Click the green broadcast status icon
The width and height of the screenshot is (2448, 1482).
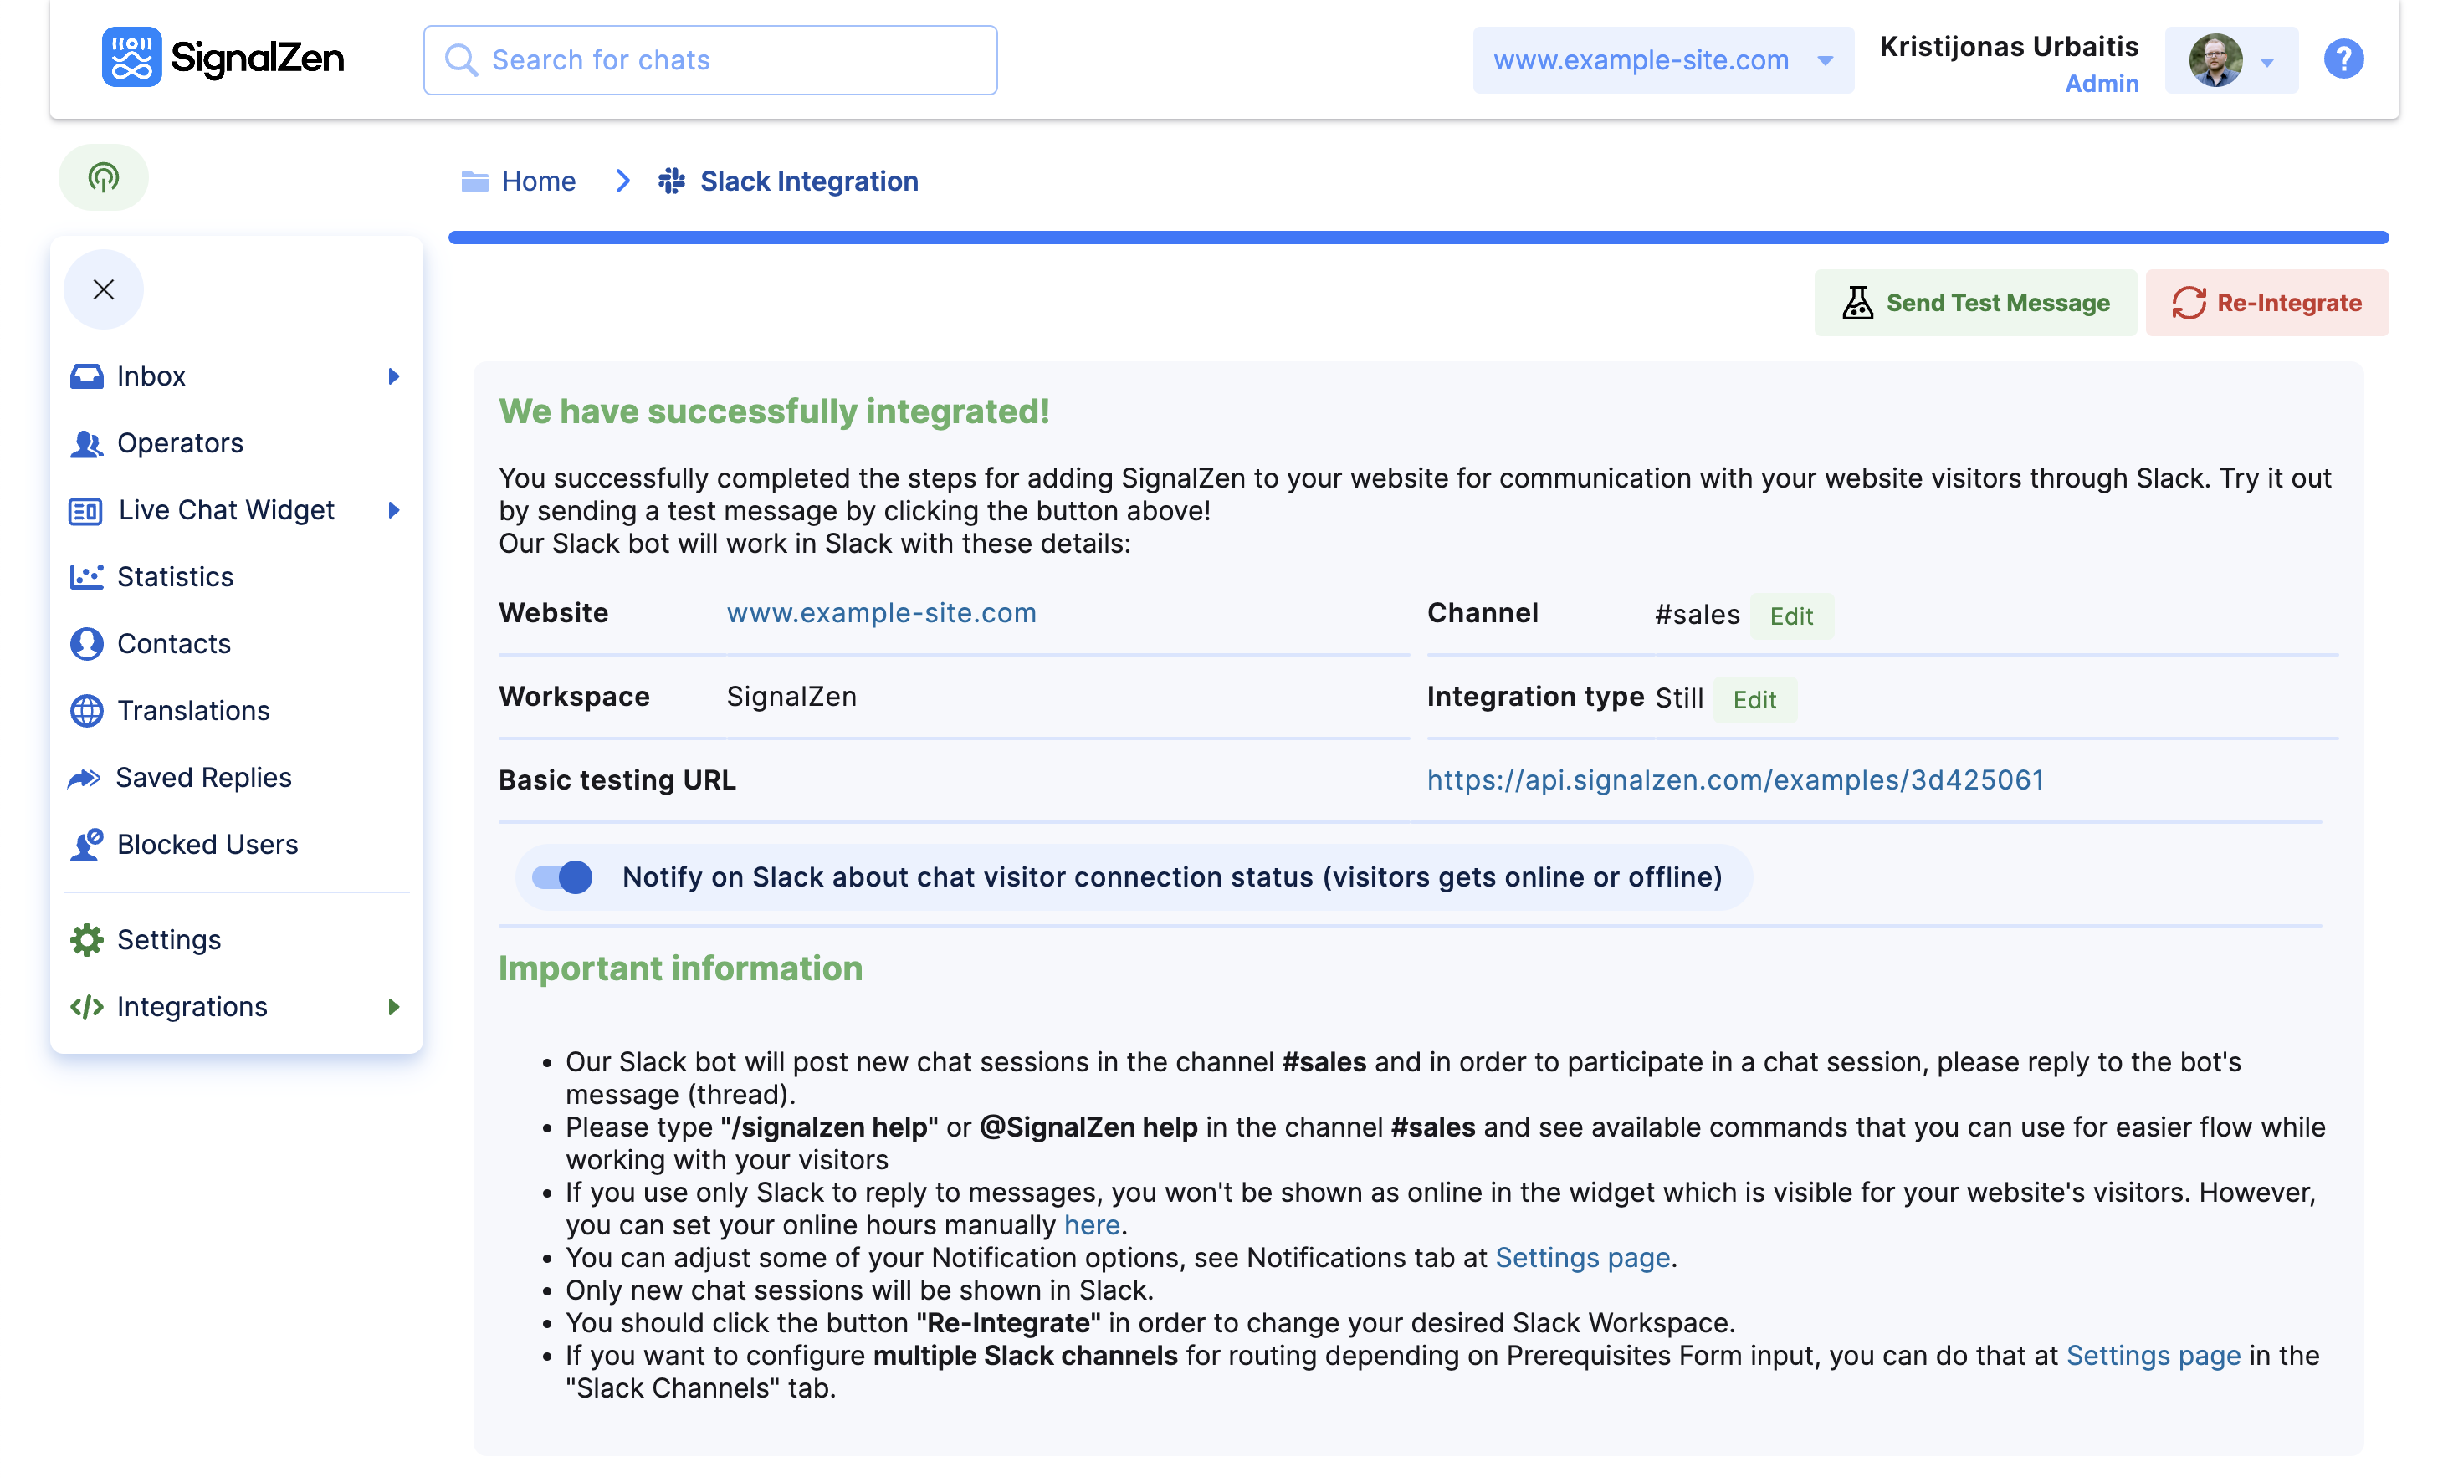(x=104, y=178)
